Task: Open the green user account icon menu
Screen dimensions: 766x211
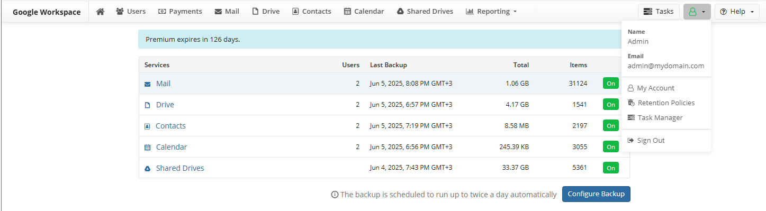Action: point(697,12)
